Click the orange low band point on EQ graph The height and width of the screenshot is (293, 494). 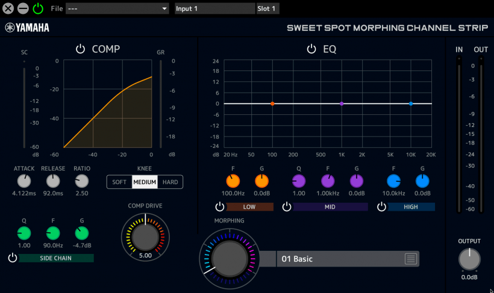pos(272,103)
